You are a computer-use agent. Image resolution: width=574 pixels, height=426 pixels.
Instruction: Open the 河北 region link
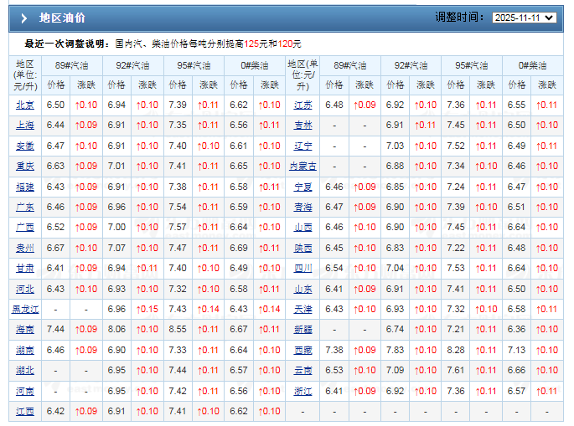[25, 289]
